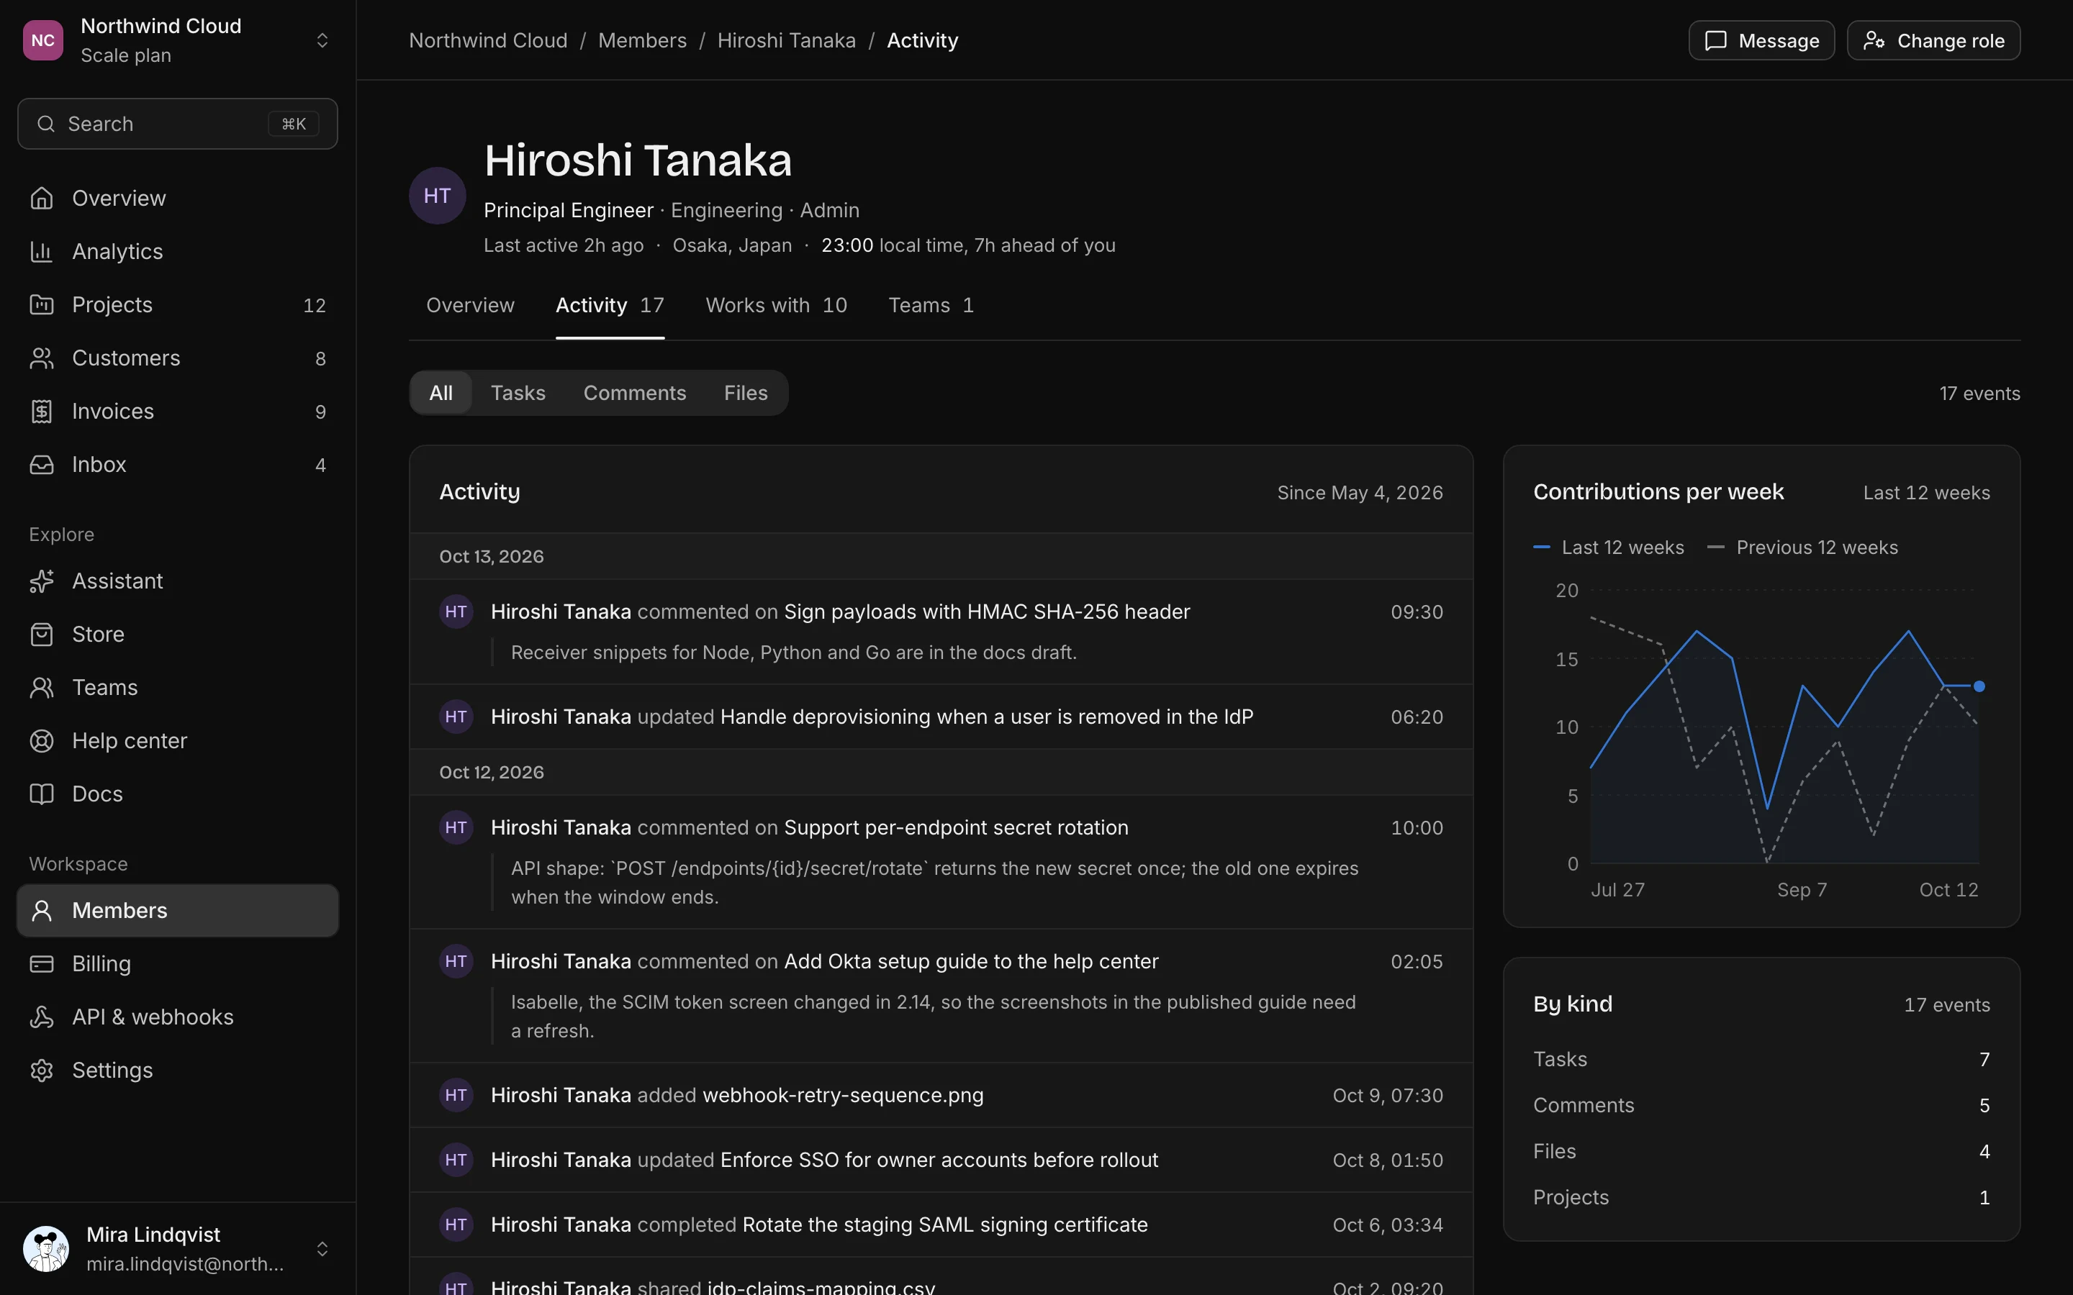Select the All activity filter
Image resolution: width=2073 pixels, height=1295 pixels.
pyautogui.click(x=441, y=392)
